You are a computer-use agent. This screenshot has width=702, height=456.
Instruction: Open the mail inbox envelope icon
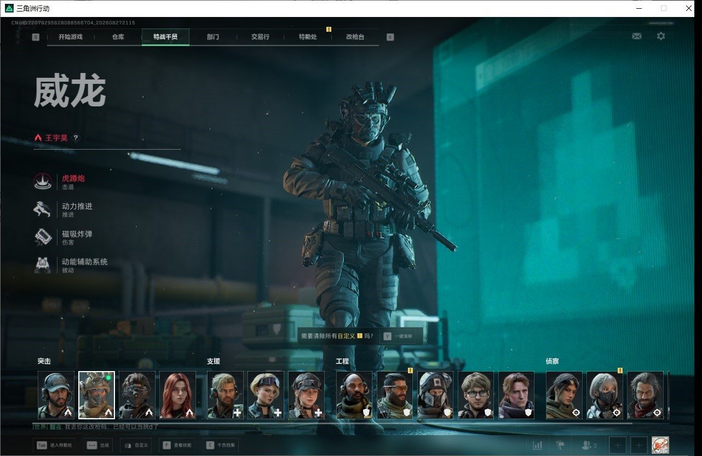[637, 36]
